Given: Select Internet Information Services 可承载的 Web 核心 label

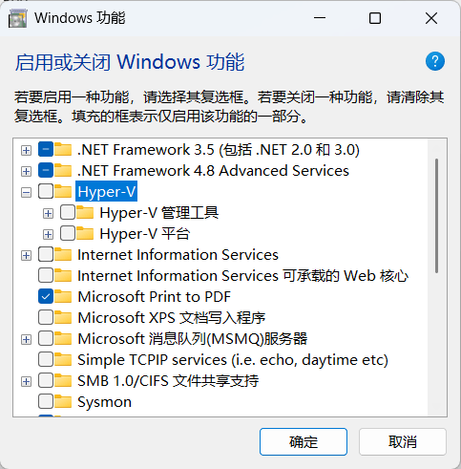Looking at the screenshot, I should (243, 275).
